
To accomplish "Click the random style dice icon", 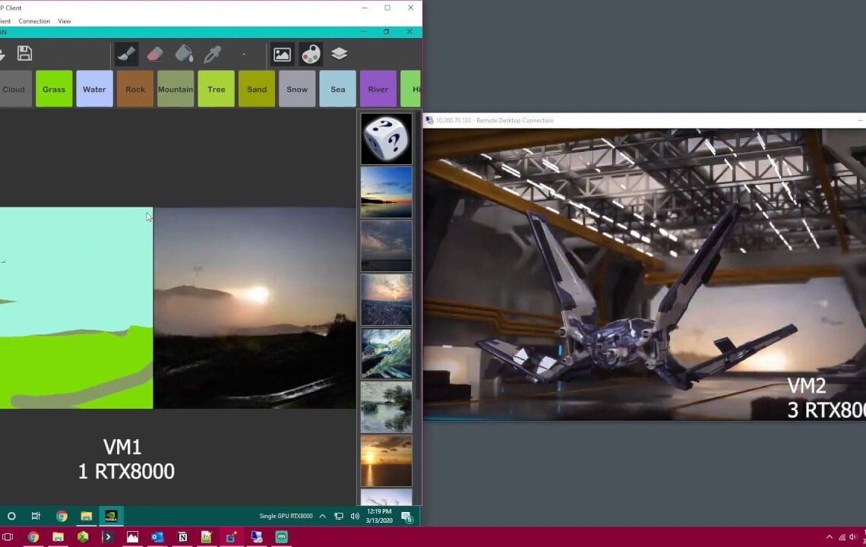I will pyautogui.click(x=386, y=138).
